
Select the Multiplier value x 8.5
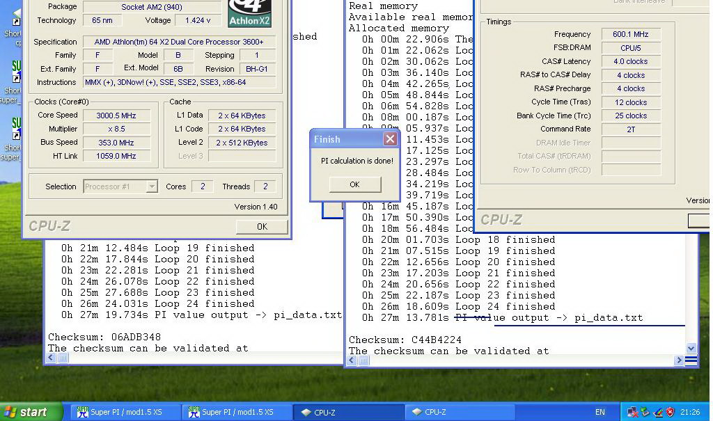(x=116, y=129)
